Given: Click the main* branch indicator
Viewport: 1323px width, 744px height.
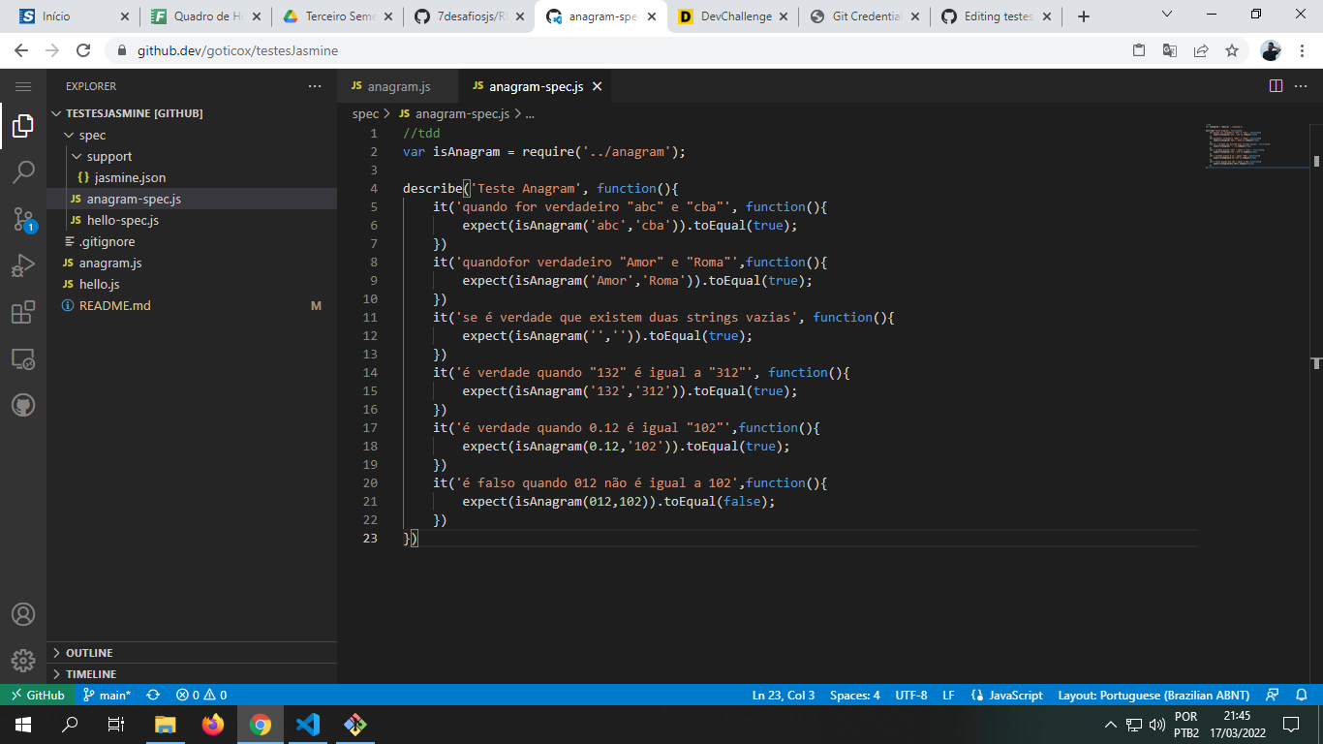Looking at the screenshot, I should point(107,695).
